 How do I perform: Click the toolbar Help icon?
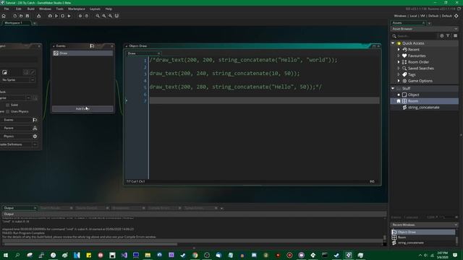87,16
